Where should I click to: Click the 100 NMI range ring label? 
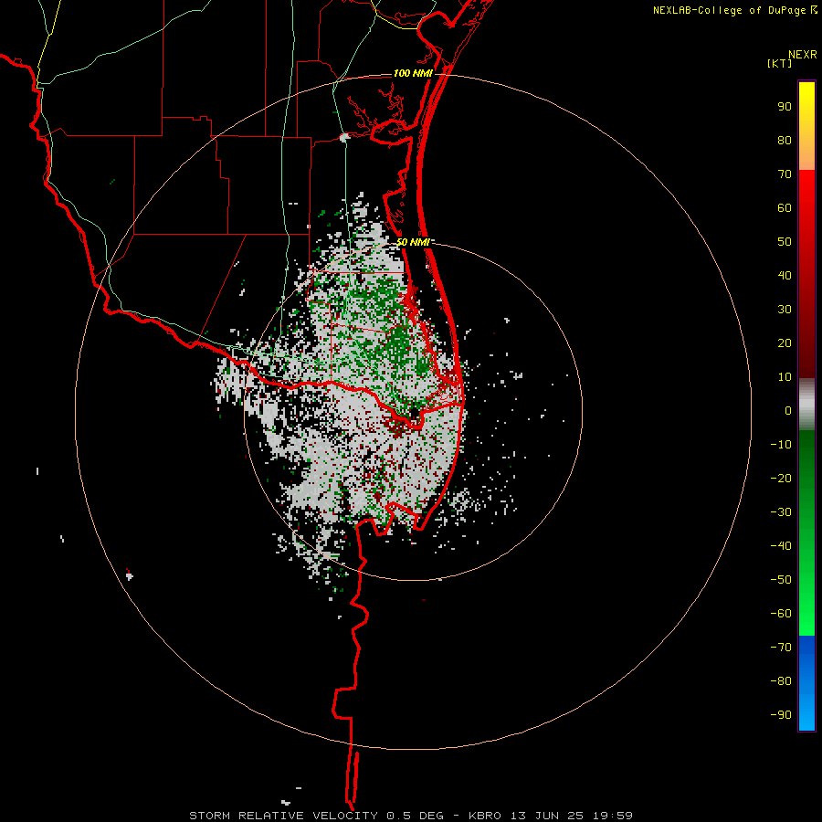point(413,73)
